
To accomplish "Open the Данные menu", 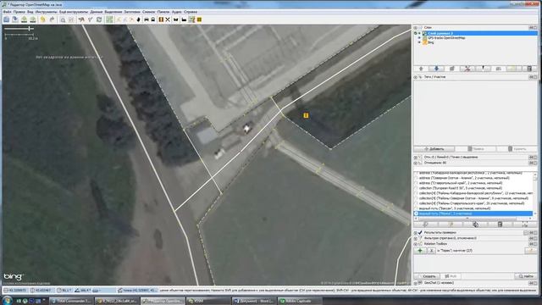I will tap(97, 12).
